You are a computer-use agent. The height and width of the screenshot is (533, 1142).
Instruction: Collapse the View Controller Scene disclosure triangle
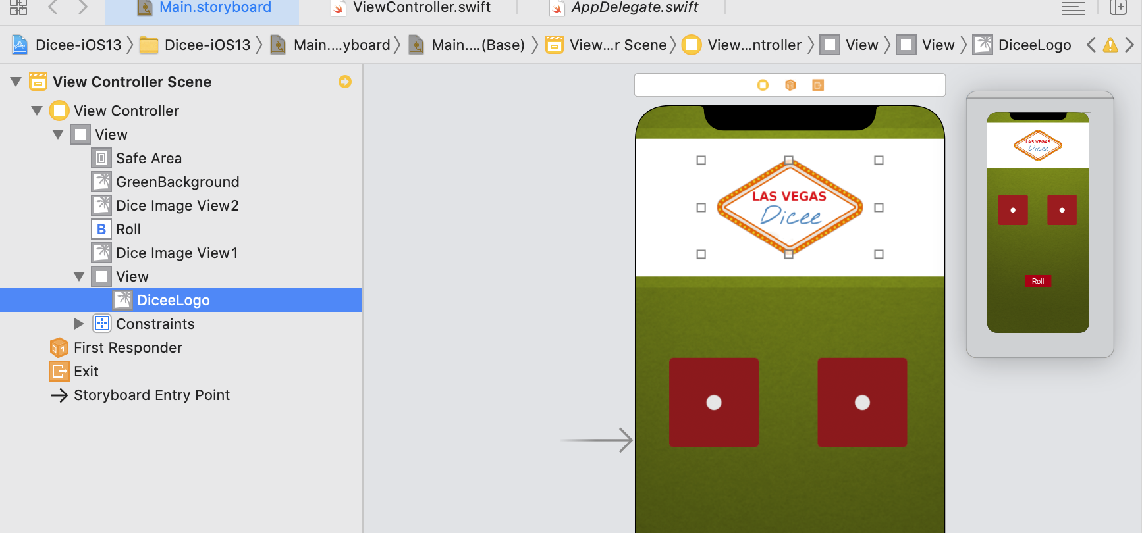[x=16, y=82]
